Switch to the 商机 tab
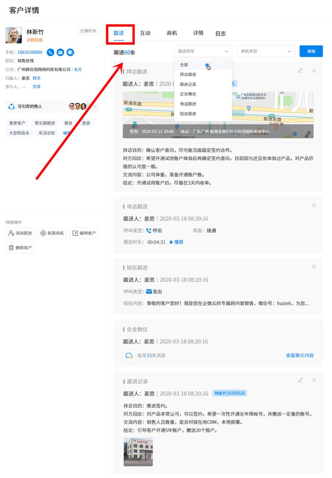This screenshot has width=332, height=478. point(172,33)
